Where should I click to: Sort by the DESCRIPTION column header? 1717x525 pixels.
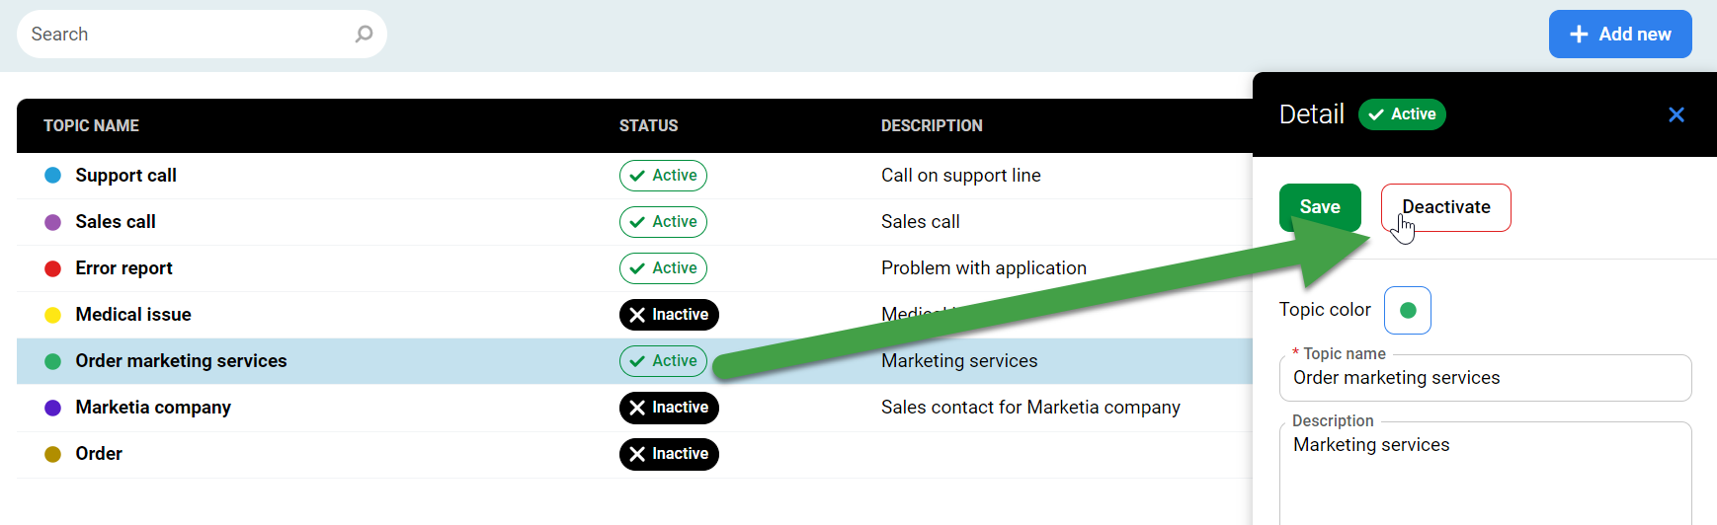[931, 126]
